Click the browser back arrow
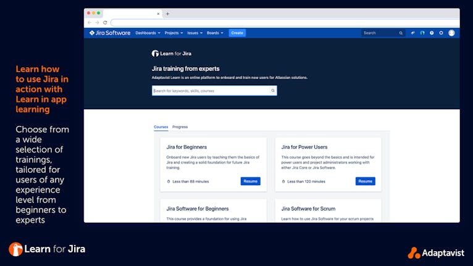This screenshot has width=473, height=266. [x=90, y=23]
